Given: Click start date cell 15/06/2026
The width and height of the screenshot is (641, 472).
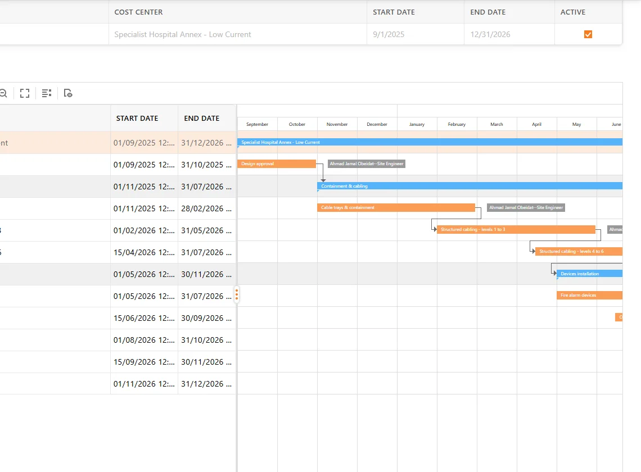Looking at the screenshot, I should tap(144, 318).
